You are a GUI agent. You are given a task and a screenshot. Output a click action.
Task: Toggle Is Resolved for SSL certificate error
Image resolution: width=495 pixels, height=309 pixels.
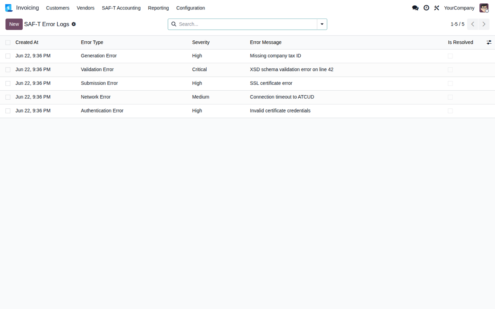[x=450, y=83]
